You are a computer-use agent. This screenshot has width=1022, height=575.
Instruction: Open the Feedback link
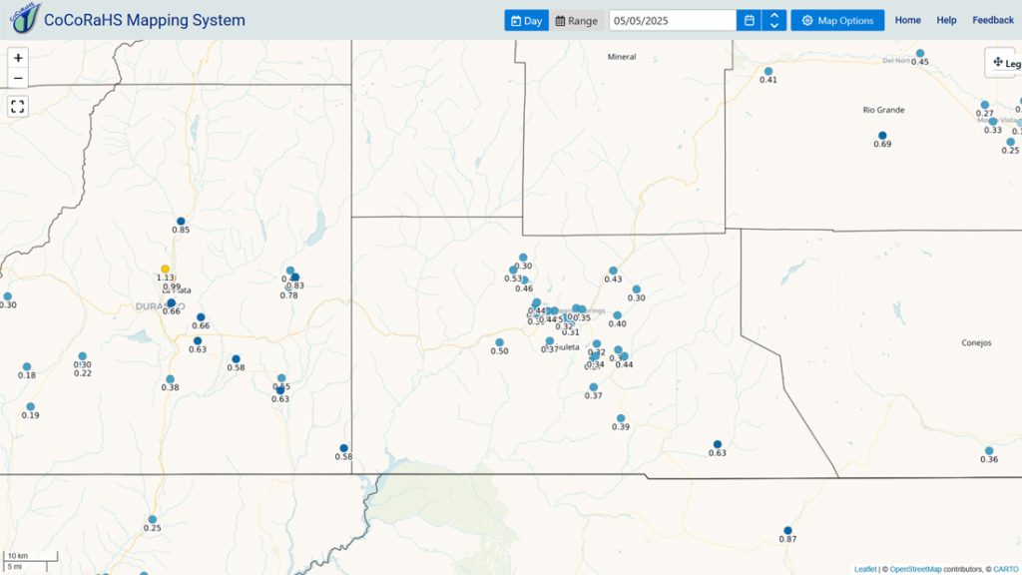coord(993,20)
